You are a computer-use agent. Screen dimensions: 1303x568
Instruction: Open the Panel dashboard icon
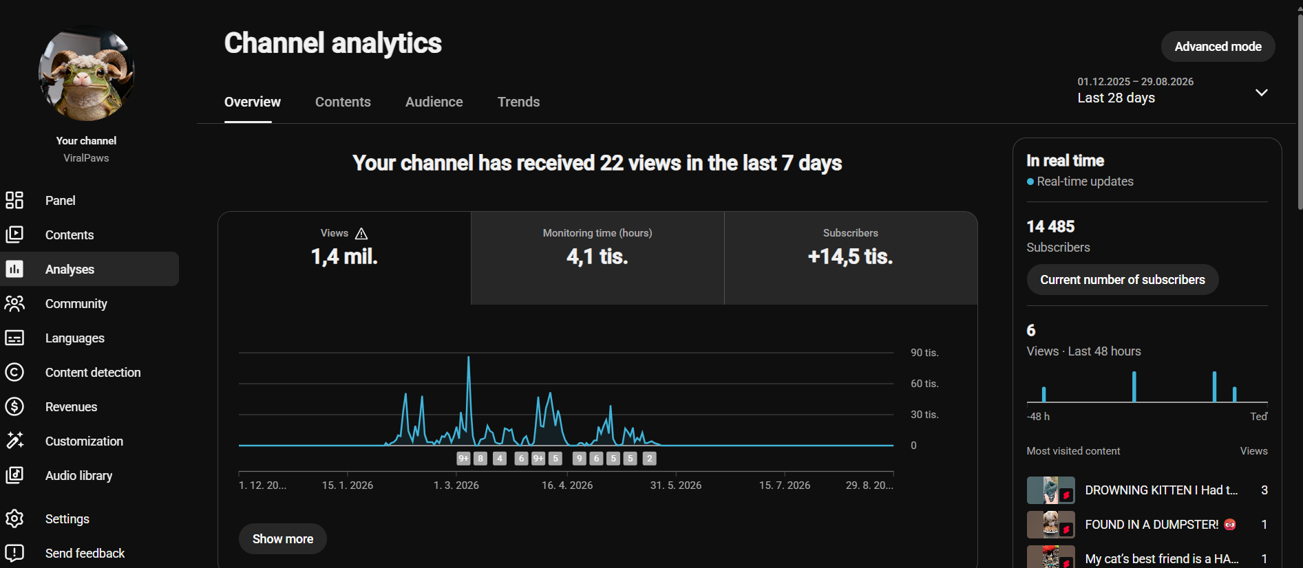(x=14, y=200)
